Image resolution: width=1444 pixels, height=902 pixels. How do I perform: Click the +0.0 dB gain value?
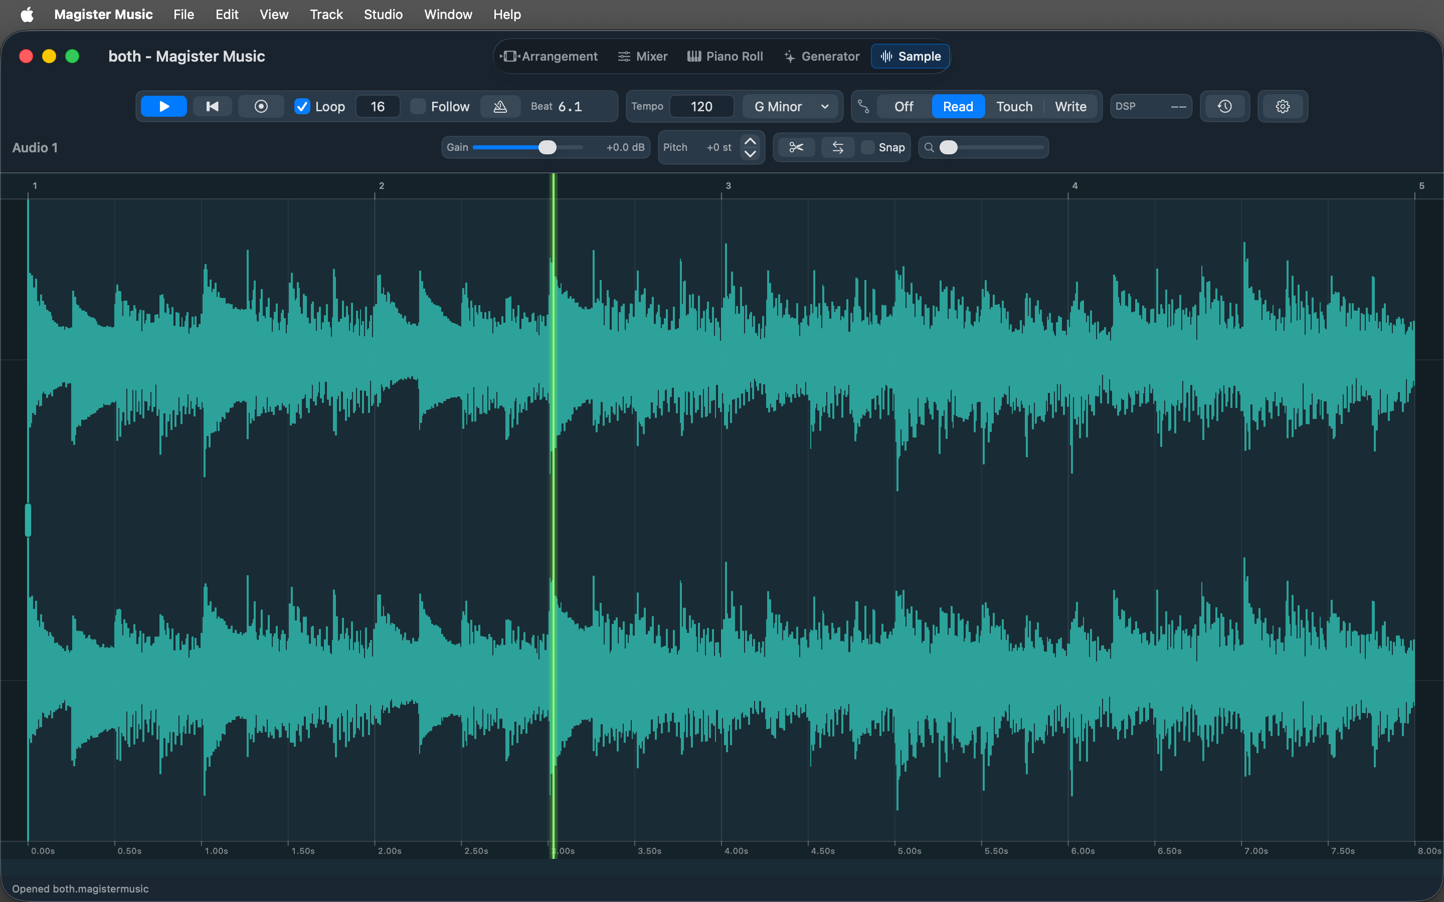pyautogui.click(x=625, y=147)
